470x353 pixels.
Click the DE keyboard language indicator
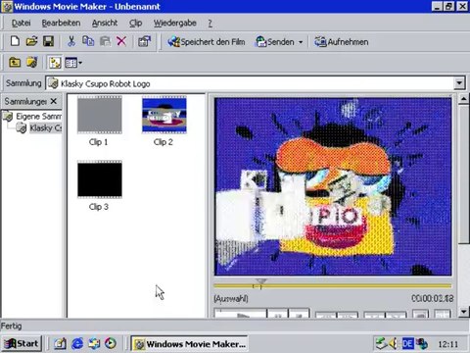[x=407, y=344]
